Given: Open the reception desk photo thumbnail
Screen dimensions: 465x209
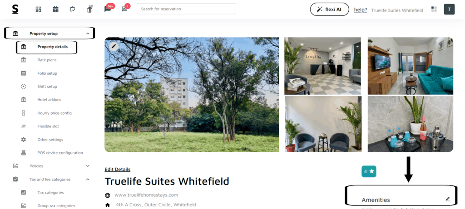Looking at the screenshot, I should click(x=323, y=66).
